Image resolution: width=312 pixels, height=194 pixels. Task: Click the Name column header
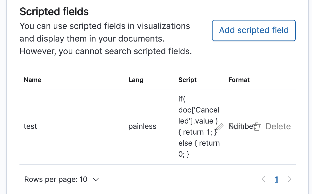[x=32, y=80]
